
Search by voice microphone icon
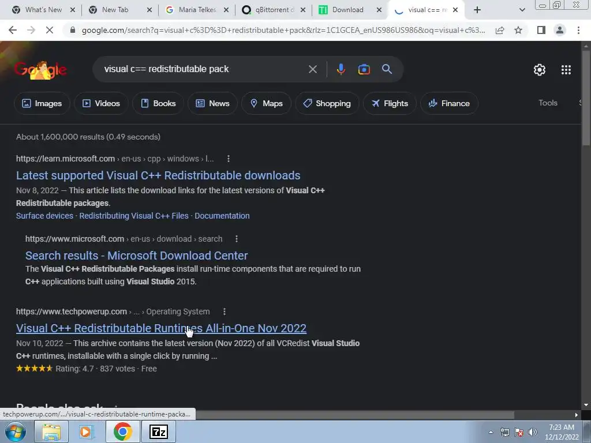(341, 69)
